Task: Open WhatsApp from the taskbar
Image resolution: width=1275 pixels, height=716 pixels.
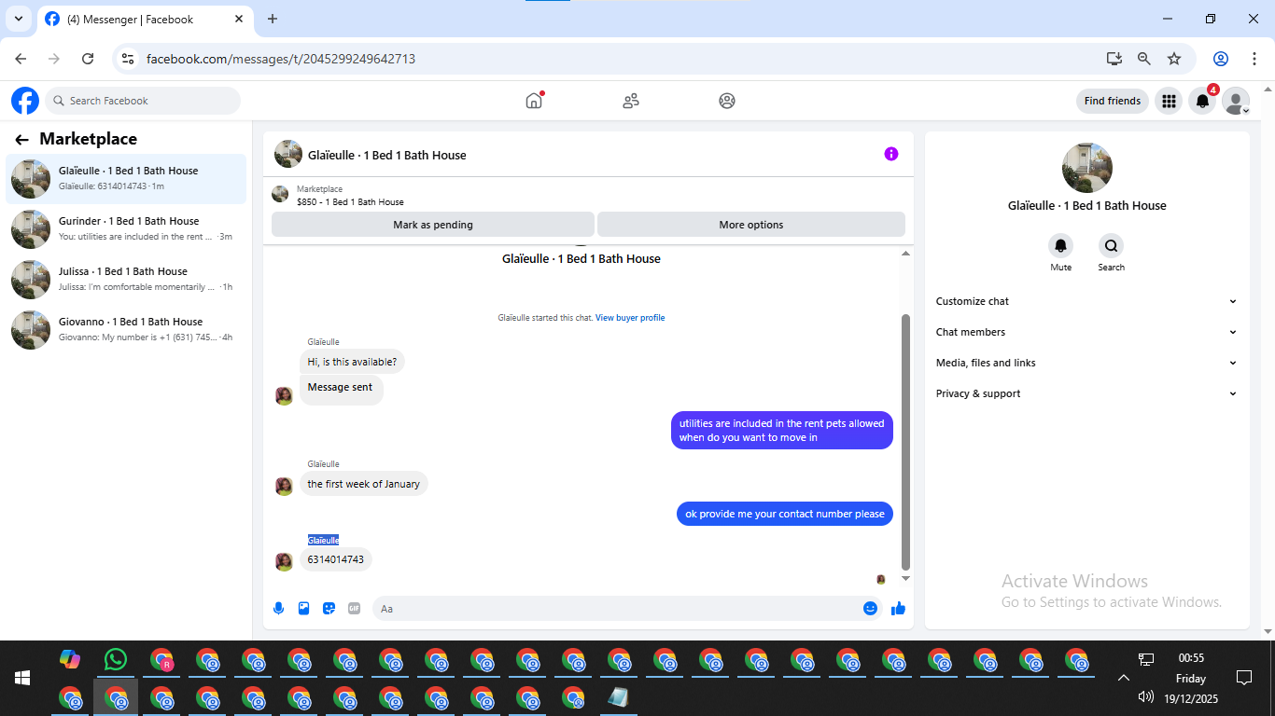Action: pos(116,659)
